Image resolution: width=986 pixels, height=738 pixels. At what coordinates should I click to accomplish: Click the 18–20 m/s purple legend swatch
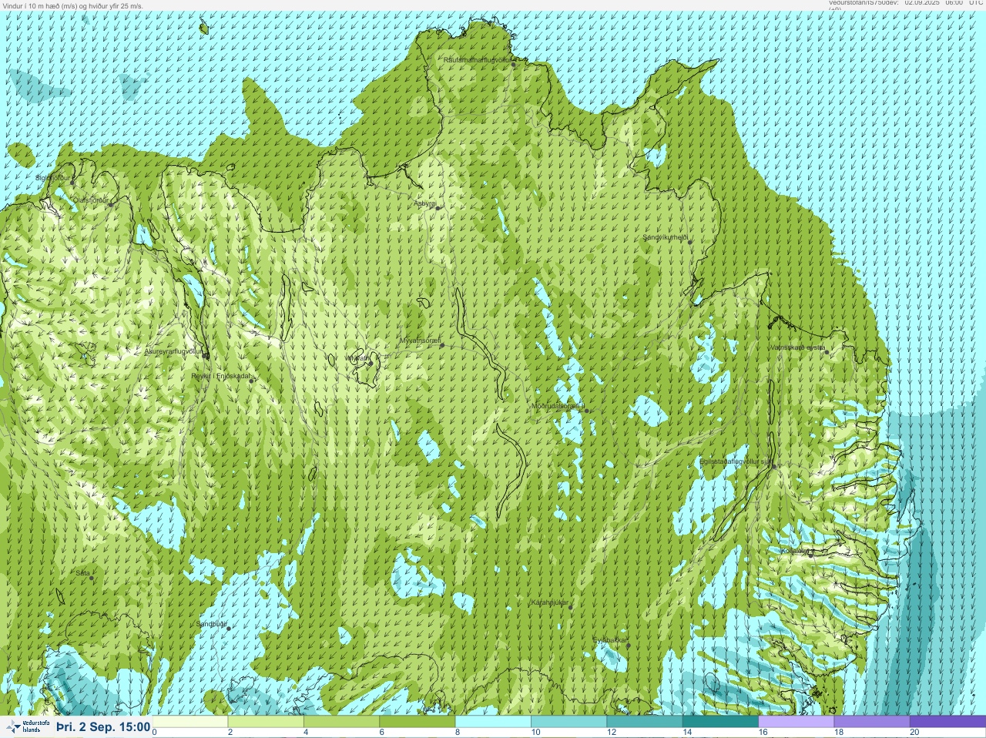[871, 722]
